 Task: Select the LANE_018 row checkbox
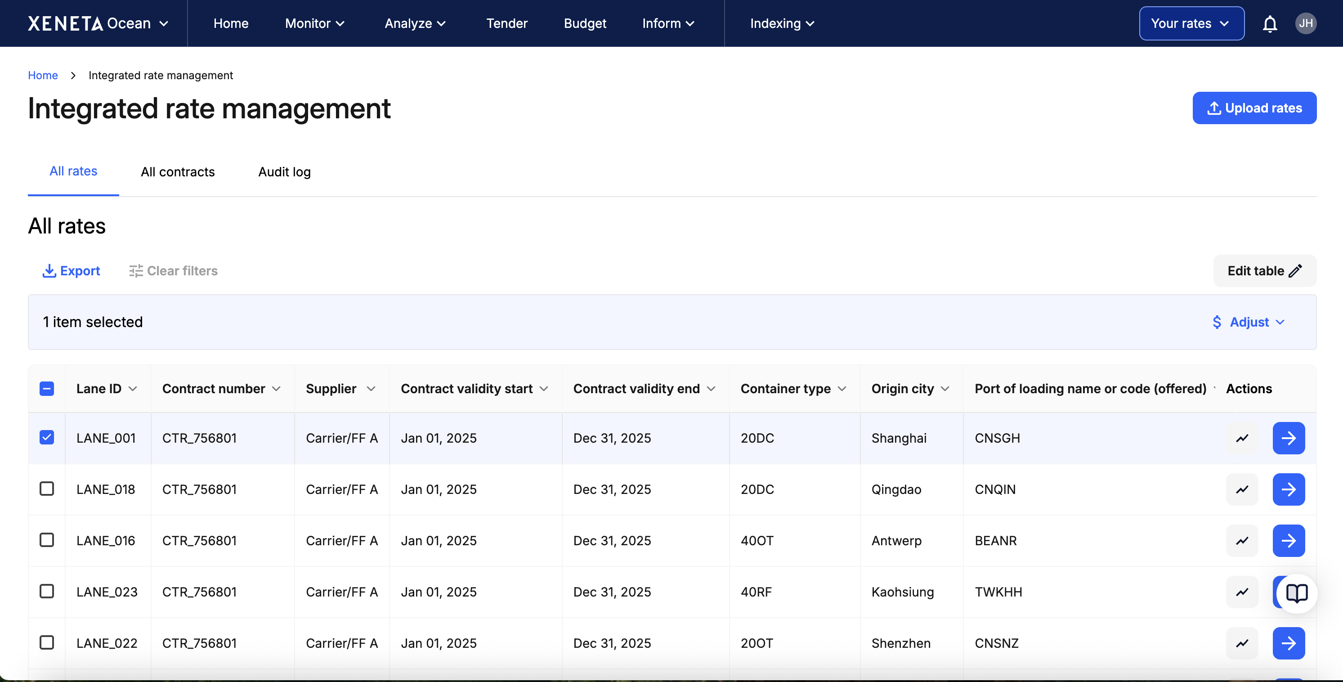(x=47, y=489)
